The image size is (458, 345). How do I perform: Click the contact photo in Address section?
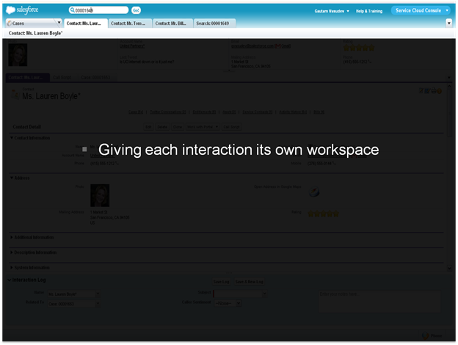(99, 195)
